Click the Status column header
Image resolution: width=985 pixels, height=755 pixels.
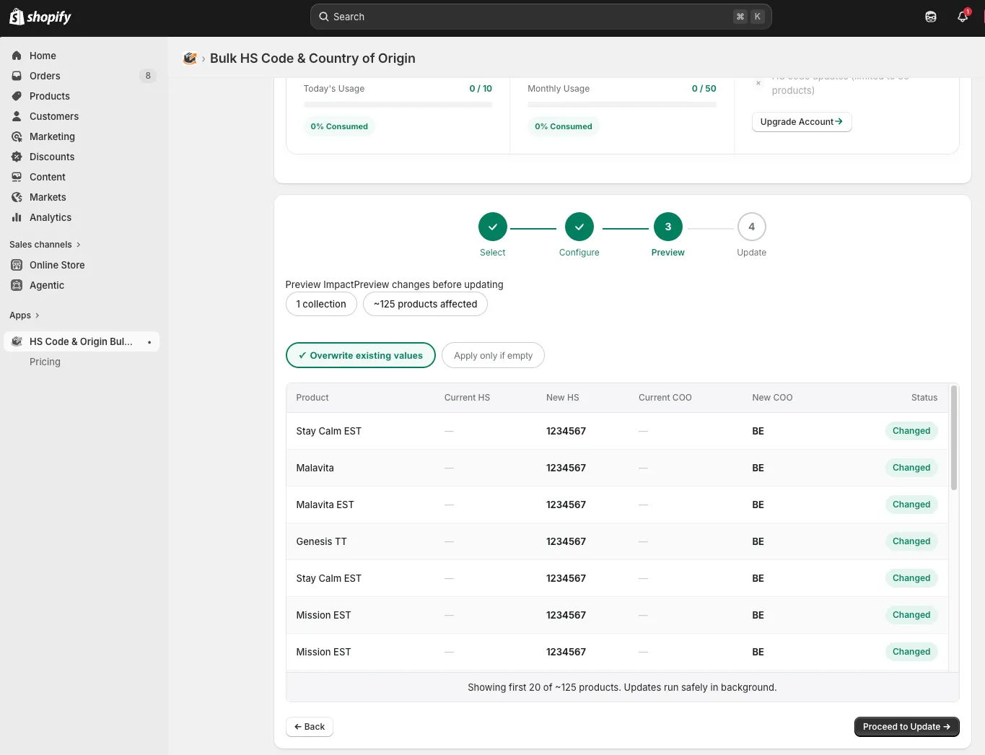[x=924, y=398]
